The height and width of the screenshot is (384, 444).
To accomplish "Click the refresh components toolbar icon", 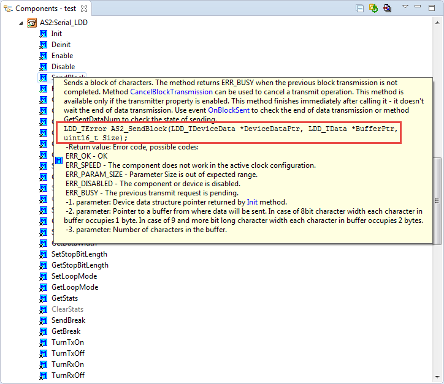I will click(373, 9).
